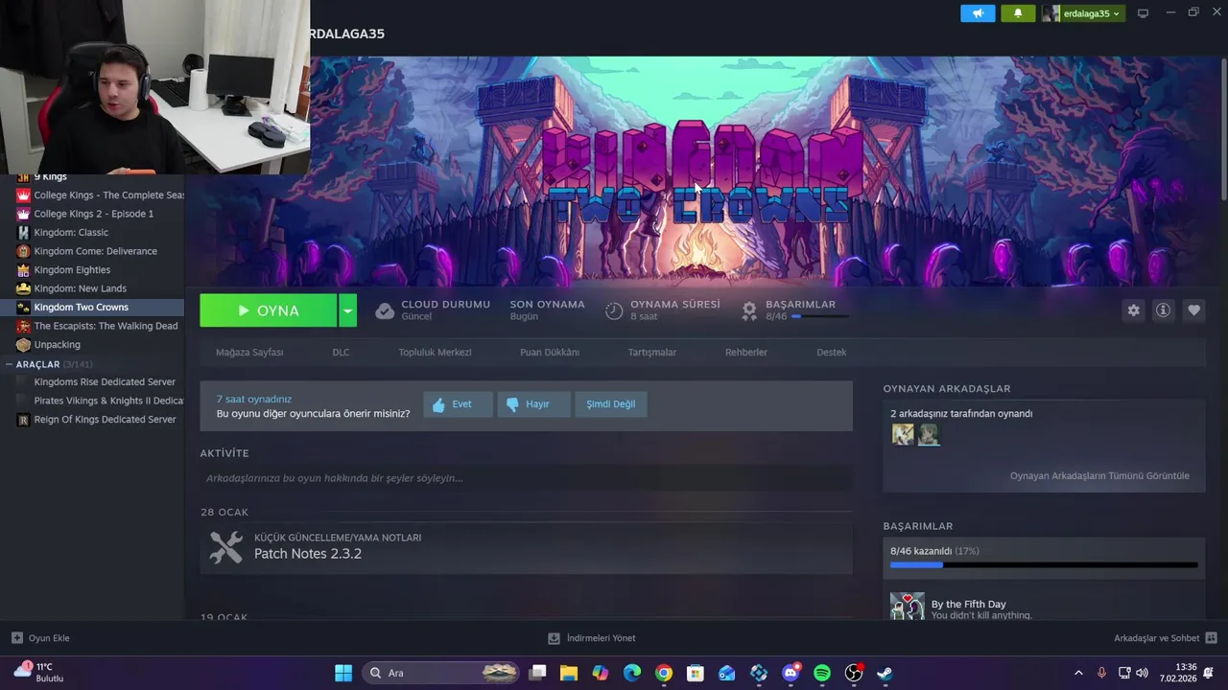This screenshot has width=1228, height=690.
Task: Select Pirates Vikings & Knights II Dedicated Server
Action: click(x=92, y=401)
